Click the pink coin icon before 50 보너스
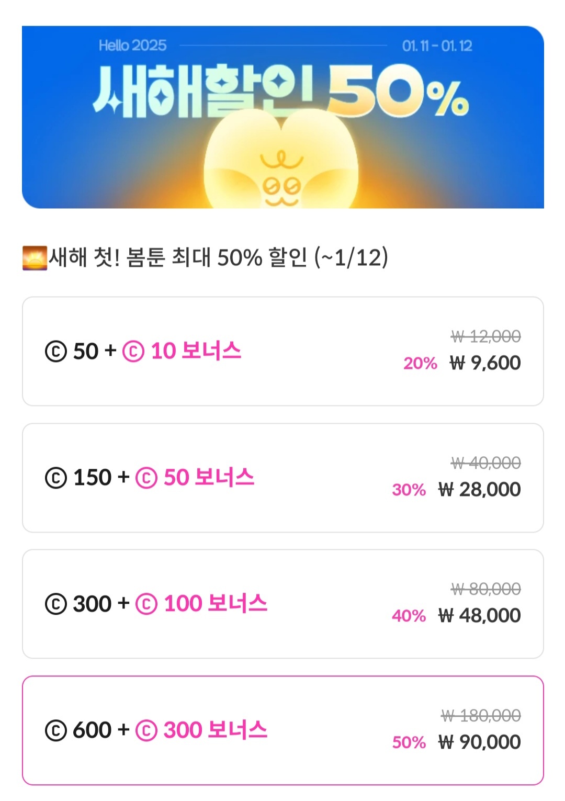Screen dimensions: 565x801 pyautogui.click(x=146, y=478)
